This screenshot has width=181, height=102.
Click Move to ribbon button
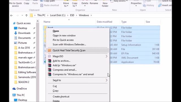pyautogui.click(x=66, y=5)
